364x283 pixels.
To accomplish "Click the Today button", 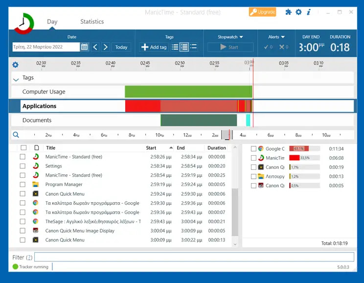I will (x=121, y=47).
